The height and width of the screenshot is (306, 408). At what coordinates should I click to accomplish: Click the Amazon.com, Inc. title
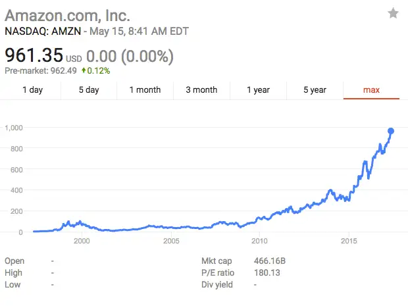pyautogui.click(x=68, y=14)
